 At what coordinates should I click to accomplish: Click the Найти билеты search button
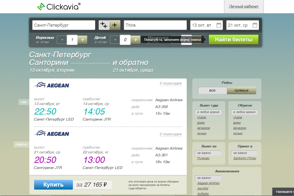coord(234,40)
